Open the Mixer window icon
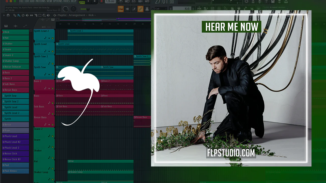 coord(219,9)
